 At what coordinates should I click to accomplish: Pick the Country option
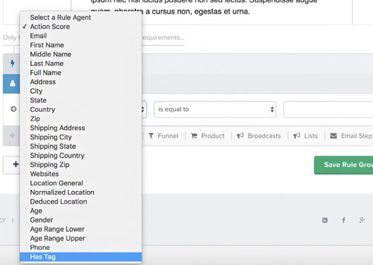coord(81,109)
